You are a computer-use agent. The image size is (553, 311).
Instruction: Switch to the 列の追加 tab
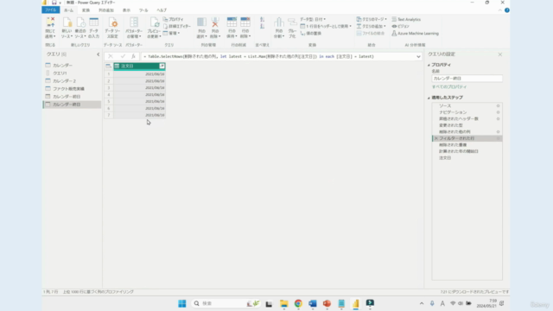coord(106,10)
